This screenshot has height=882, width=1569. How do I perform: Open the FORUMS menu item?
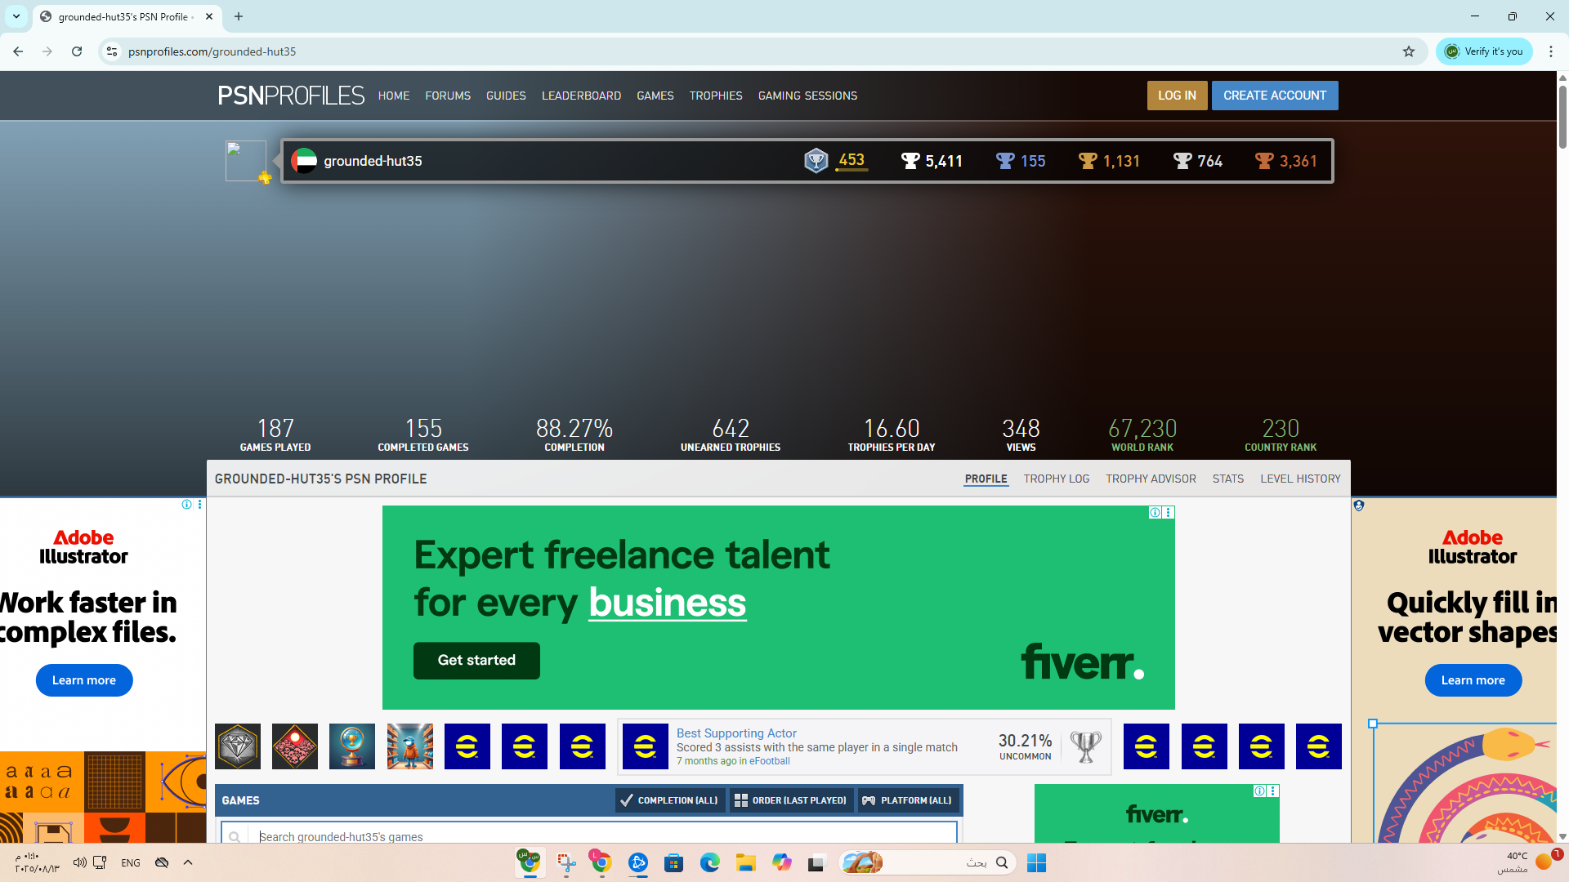click(448, 96)
